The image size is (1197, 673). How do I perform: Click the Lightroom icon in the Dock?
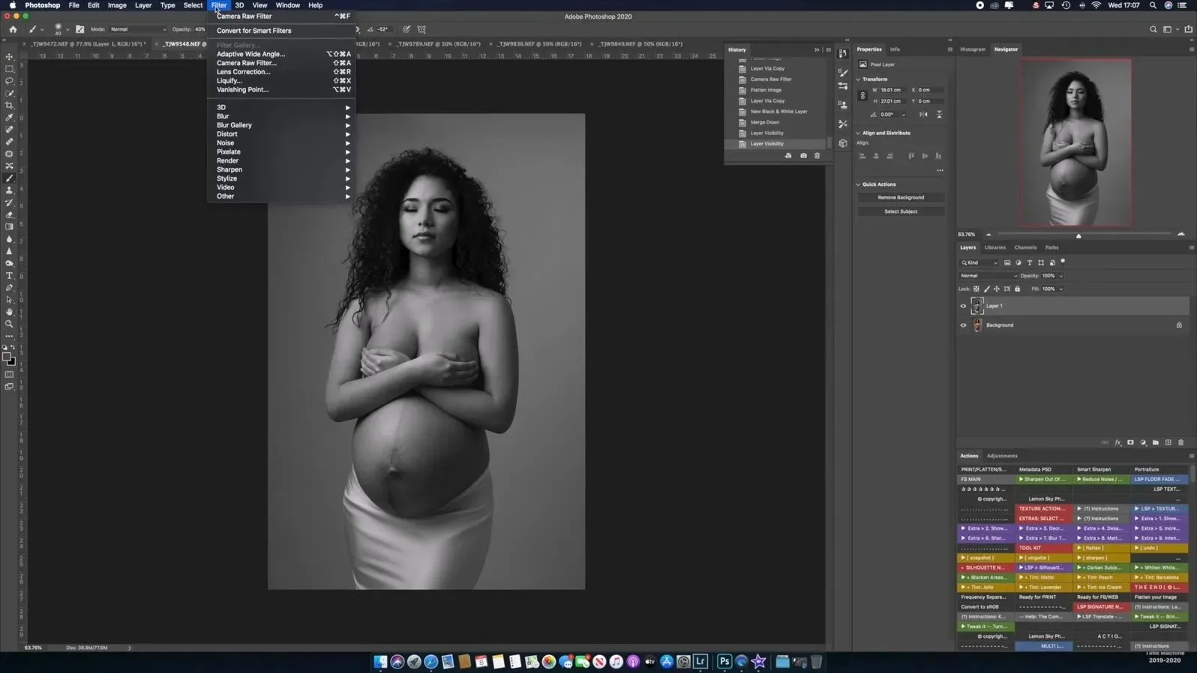(700, 661)
